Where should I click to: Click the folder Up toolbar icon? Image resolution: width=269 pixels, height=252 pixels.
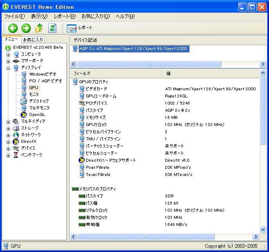tap(39, 28)
